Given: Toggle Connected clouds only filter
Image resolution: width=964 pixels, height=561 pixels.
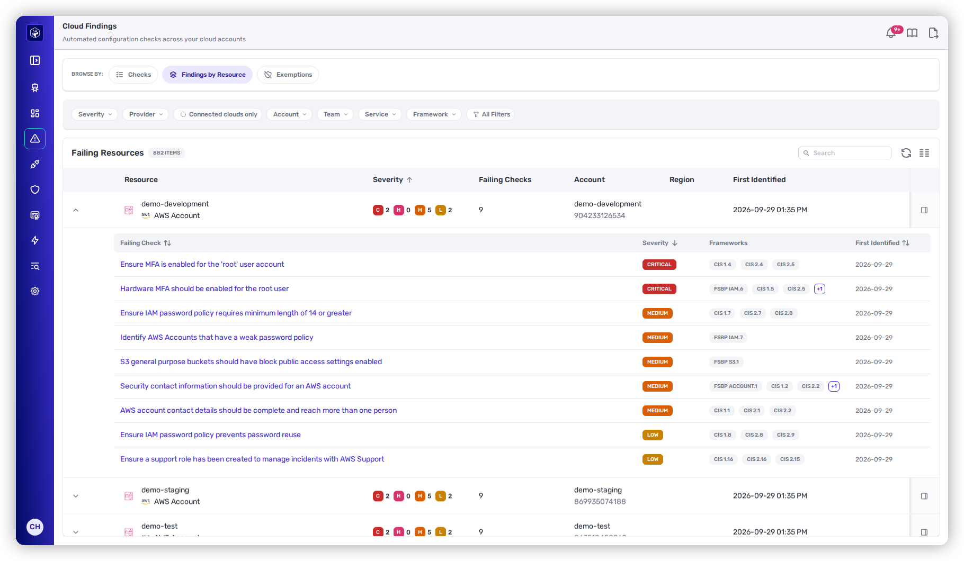Looking at the screenshot, I should click(x=218, y=114).
